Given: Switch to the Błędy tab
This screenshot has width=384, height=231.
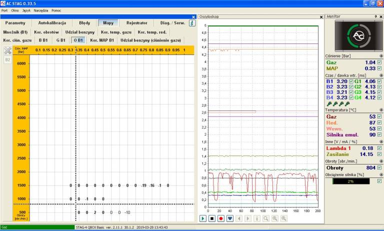Looking at the screenshot, I should tap(84, 23).
